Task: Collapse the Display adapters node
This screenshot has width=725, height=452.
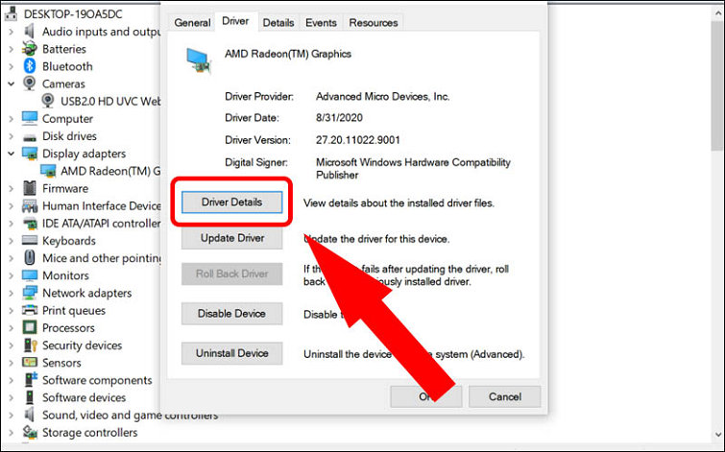Action: pos(12,154)
